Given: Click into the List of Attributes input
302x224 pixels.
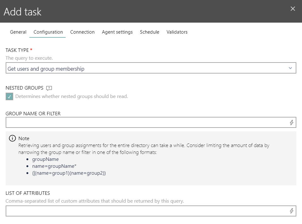Looking at the screenshot, I should click(x=146, y=211).
